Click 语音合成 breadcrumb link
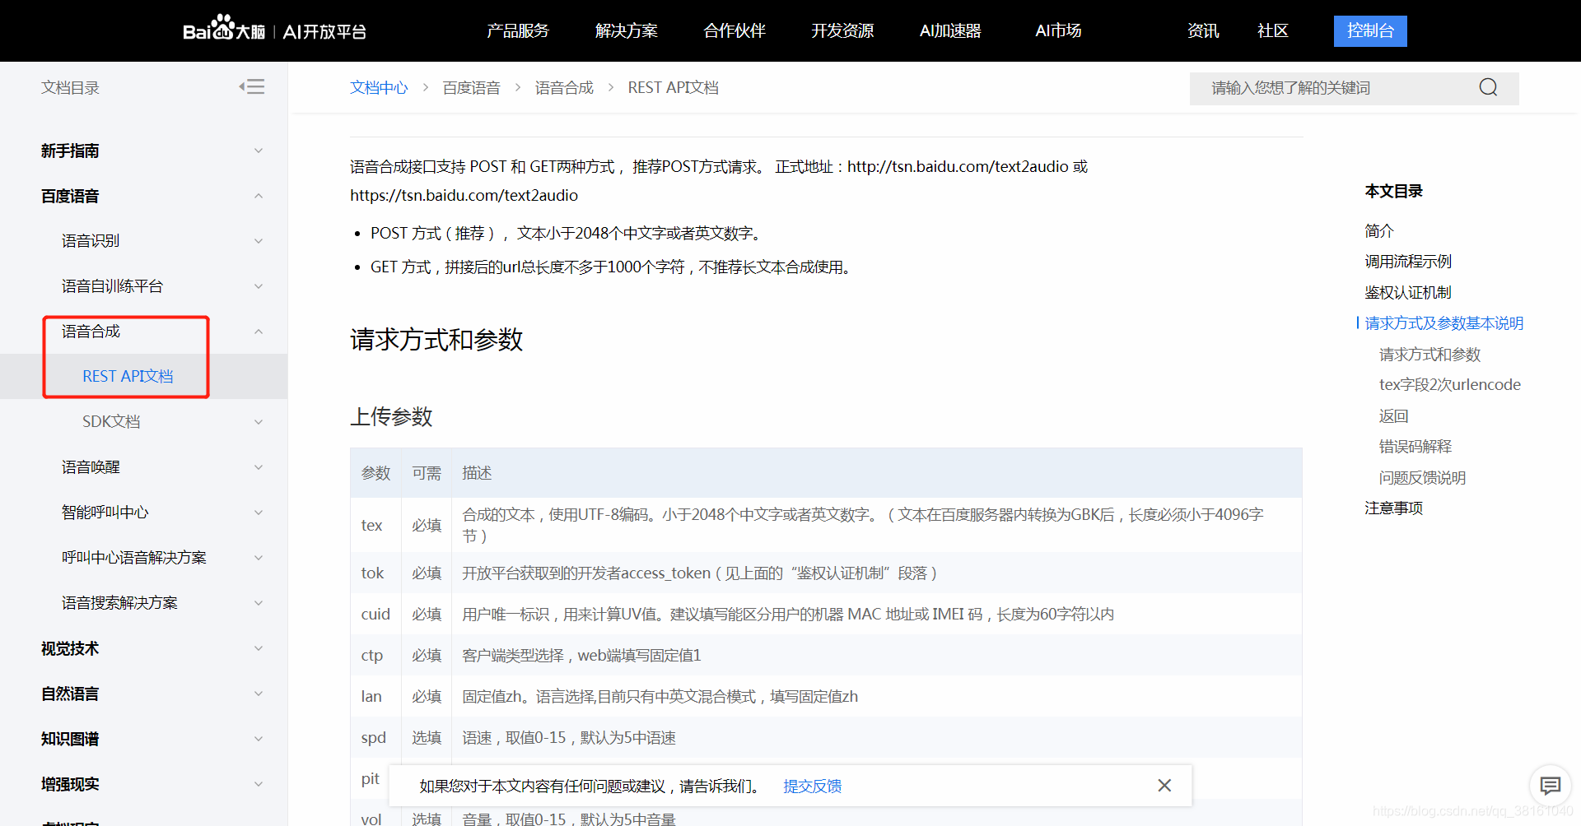This screenshot has height=826, width=1581. point(564,87)
